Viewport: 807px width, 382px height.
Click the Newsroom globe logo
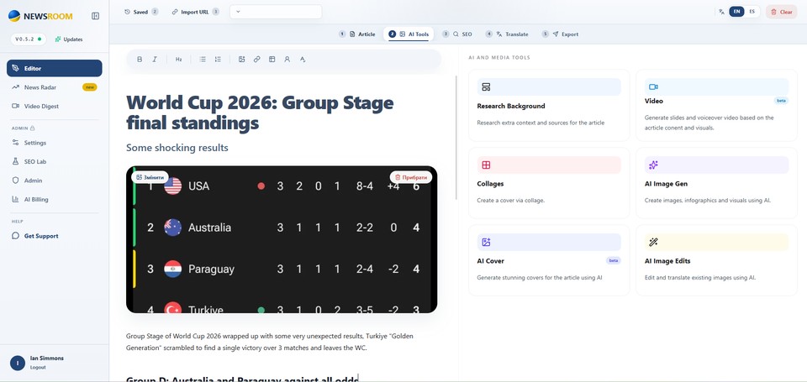pyautogui.click(x=14, y=16)
